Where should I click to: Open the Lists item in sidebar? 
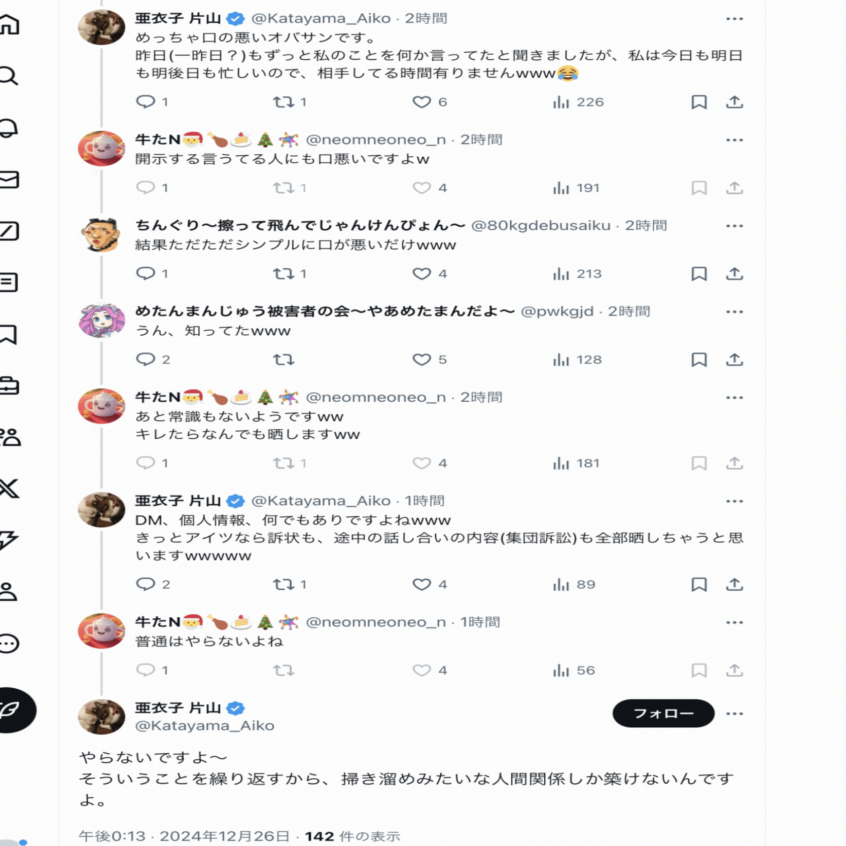pos(9,283)
